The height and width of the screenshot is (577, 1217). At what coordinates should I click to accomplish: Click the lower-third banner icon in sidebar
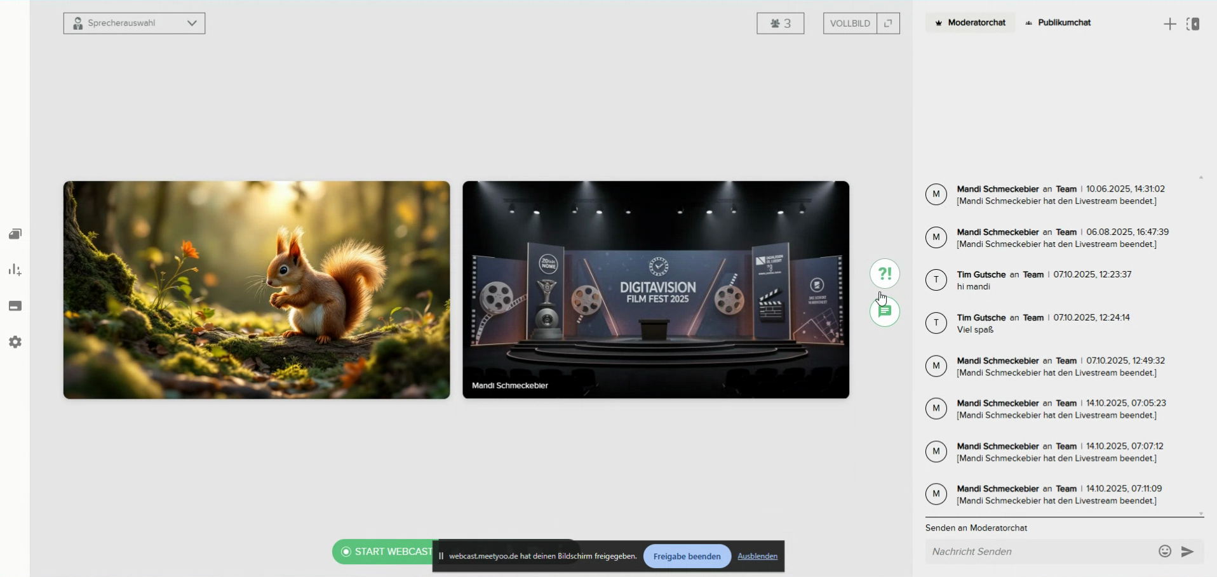click(15, 306)
